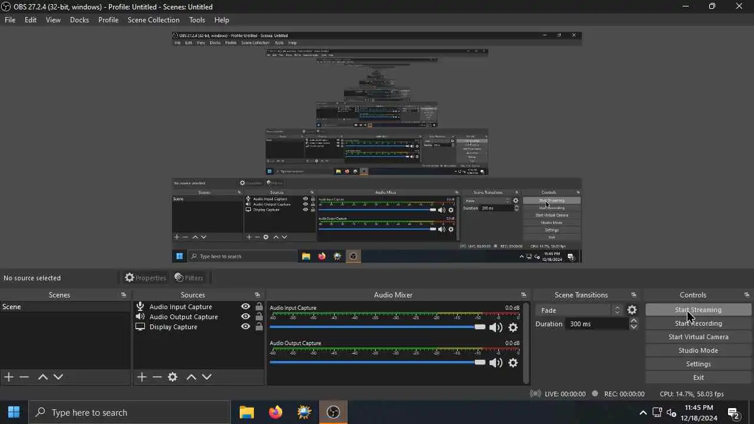Image resolution: width=754 pixels, height=424 pixels.
Task: Open the File menu
Action: click(10, 20)
